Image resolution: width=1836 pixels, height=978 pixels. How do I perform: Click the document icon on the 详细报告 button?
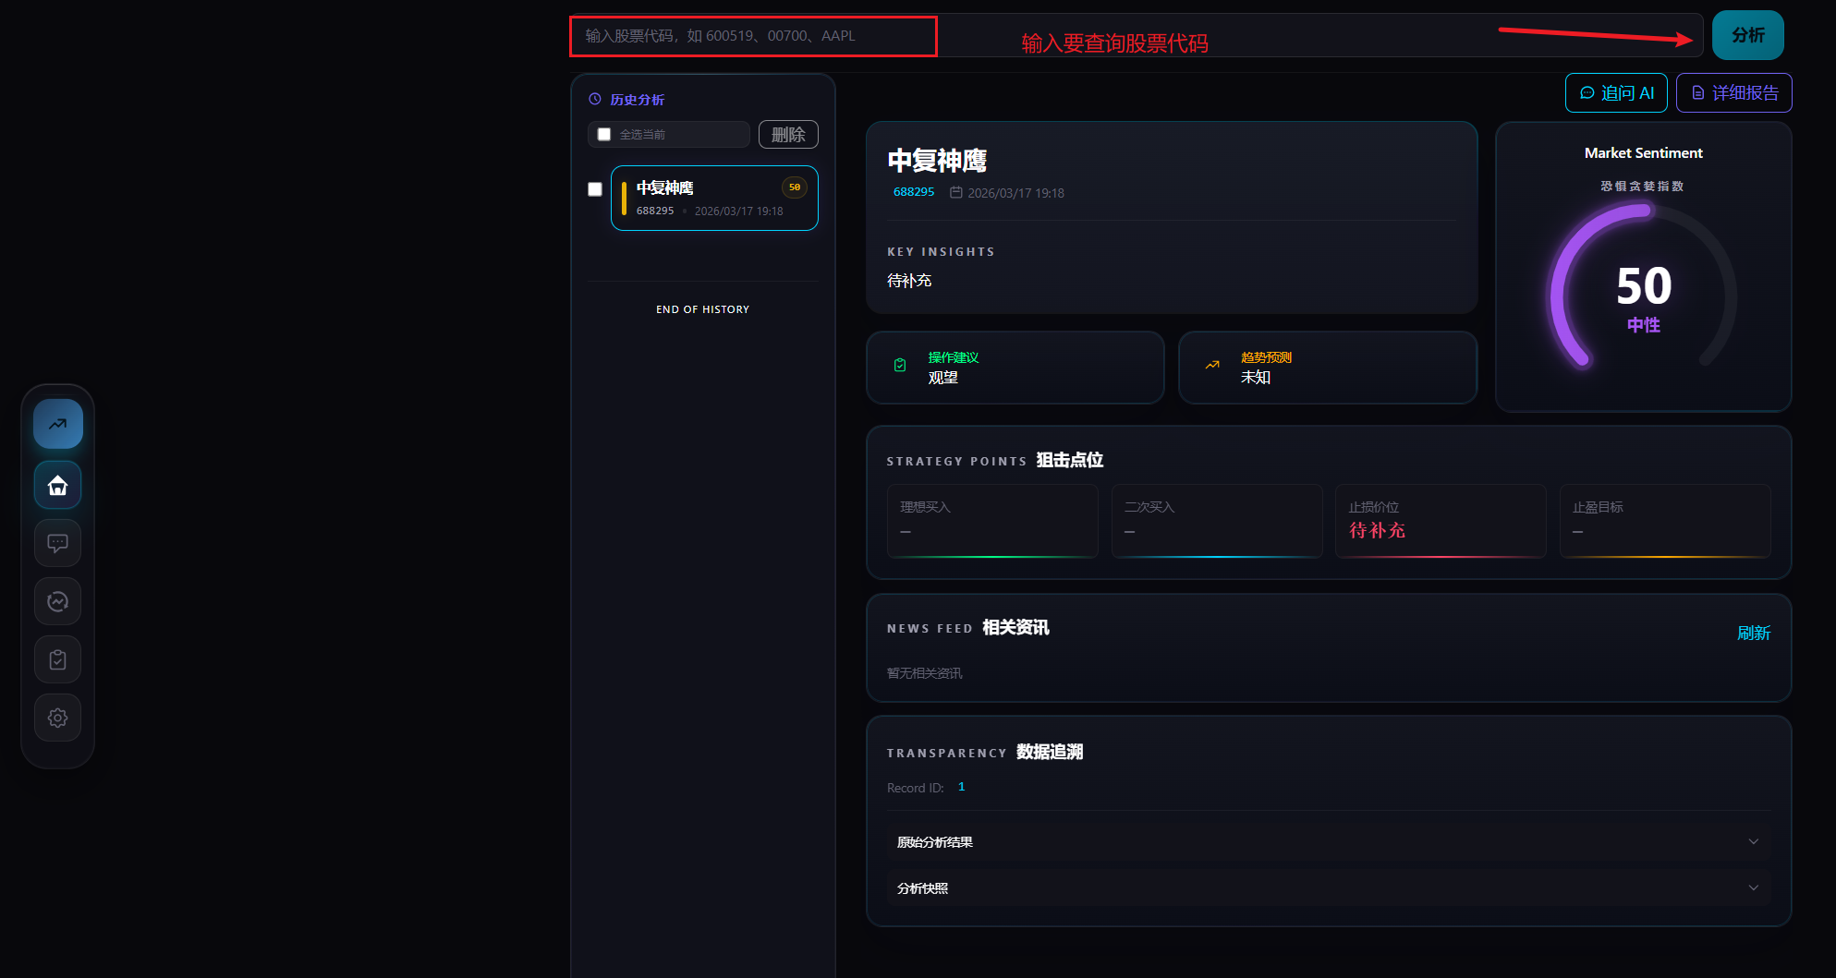pos(1698,92)
